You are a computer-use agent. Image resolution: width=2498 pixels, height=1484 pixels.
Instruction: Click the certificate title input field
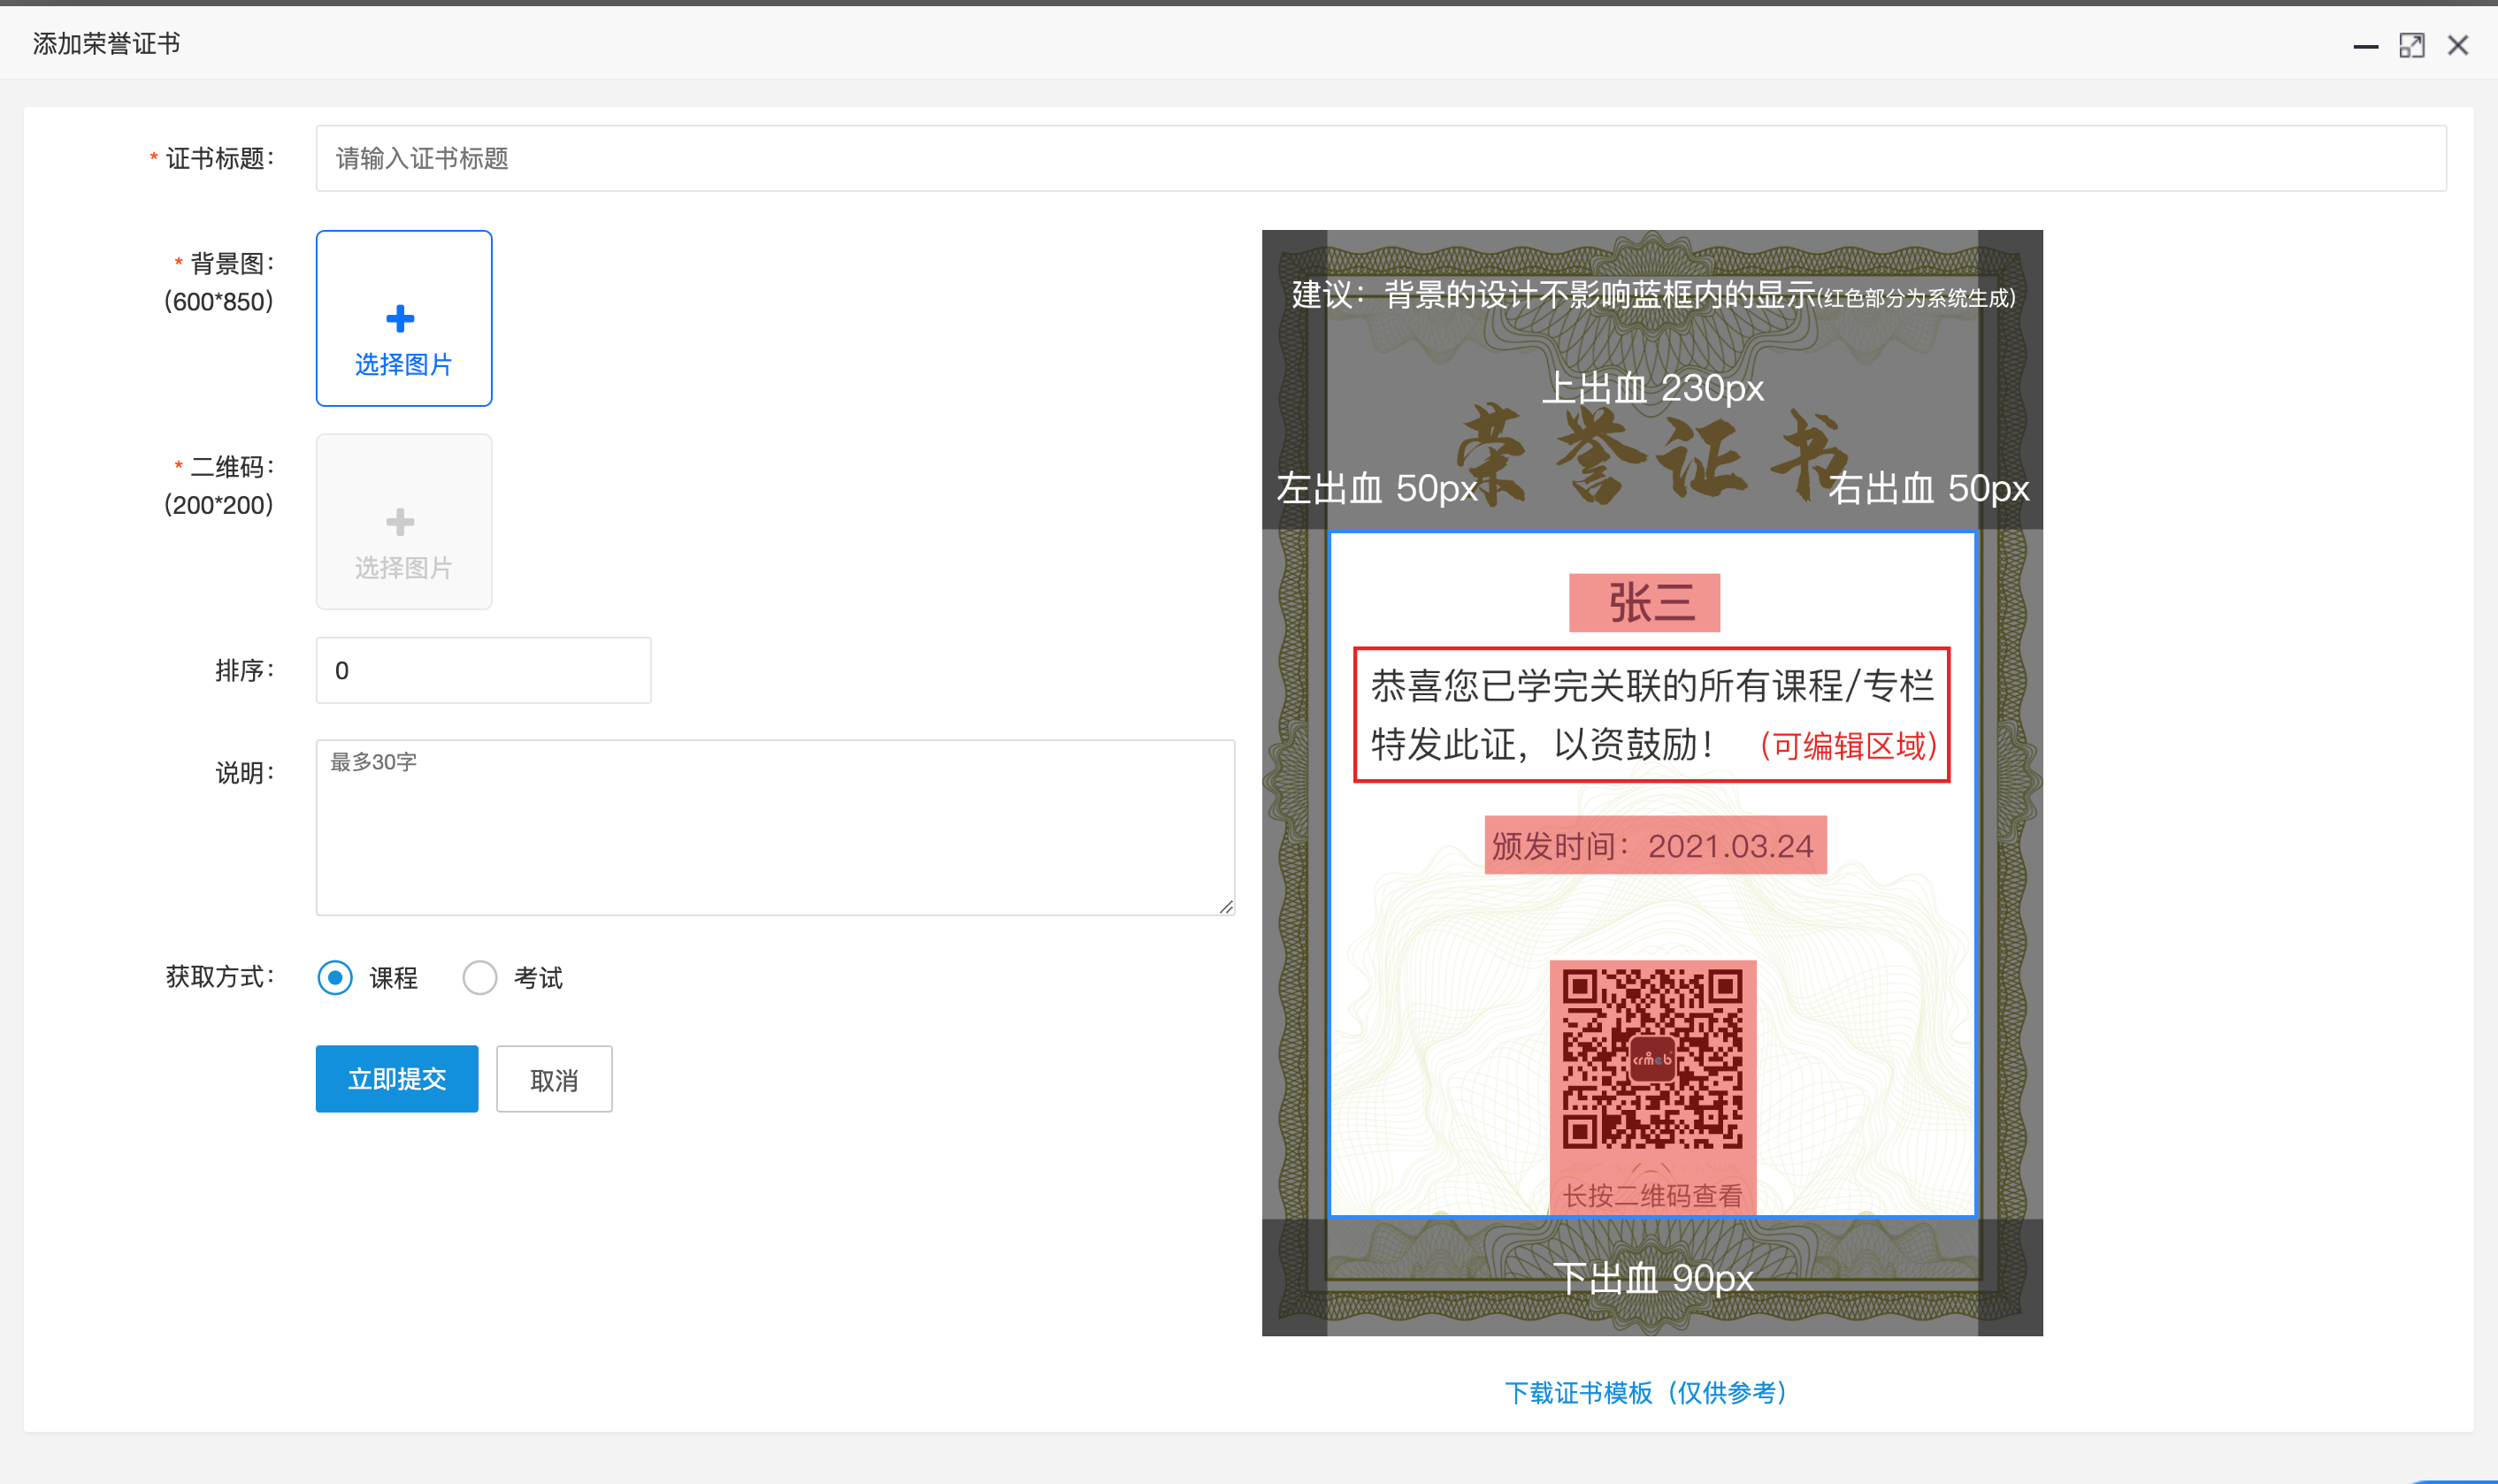[1381, 158]
